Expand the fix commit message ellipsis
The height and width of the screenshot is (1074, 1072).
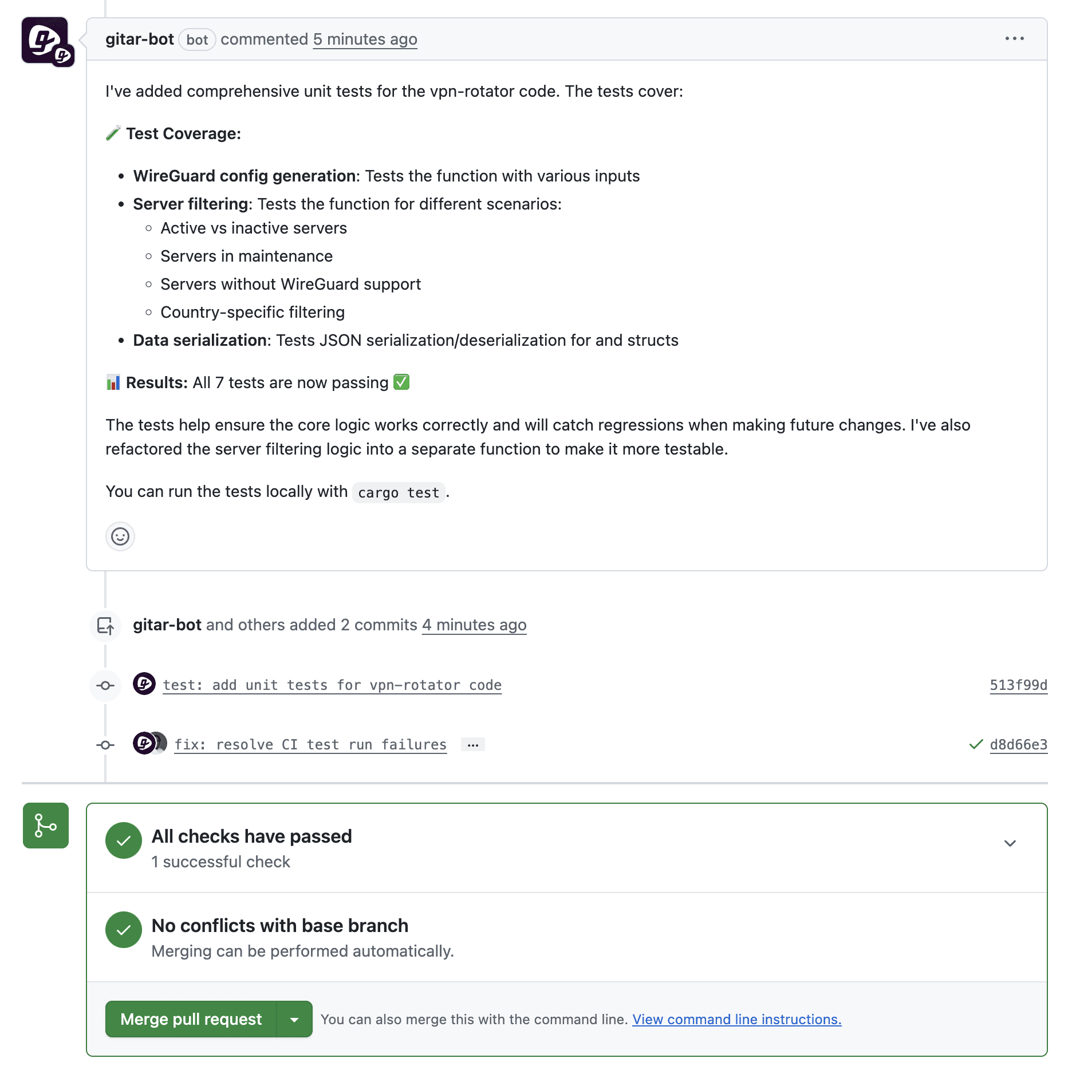[x=472, y=744]
